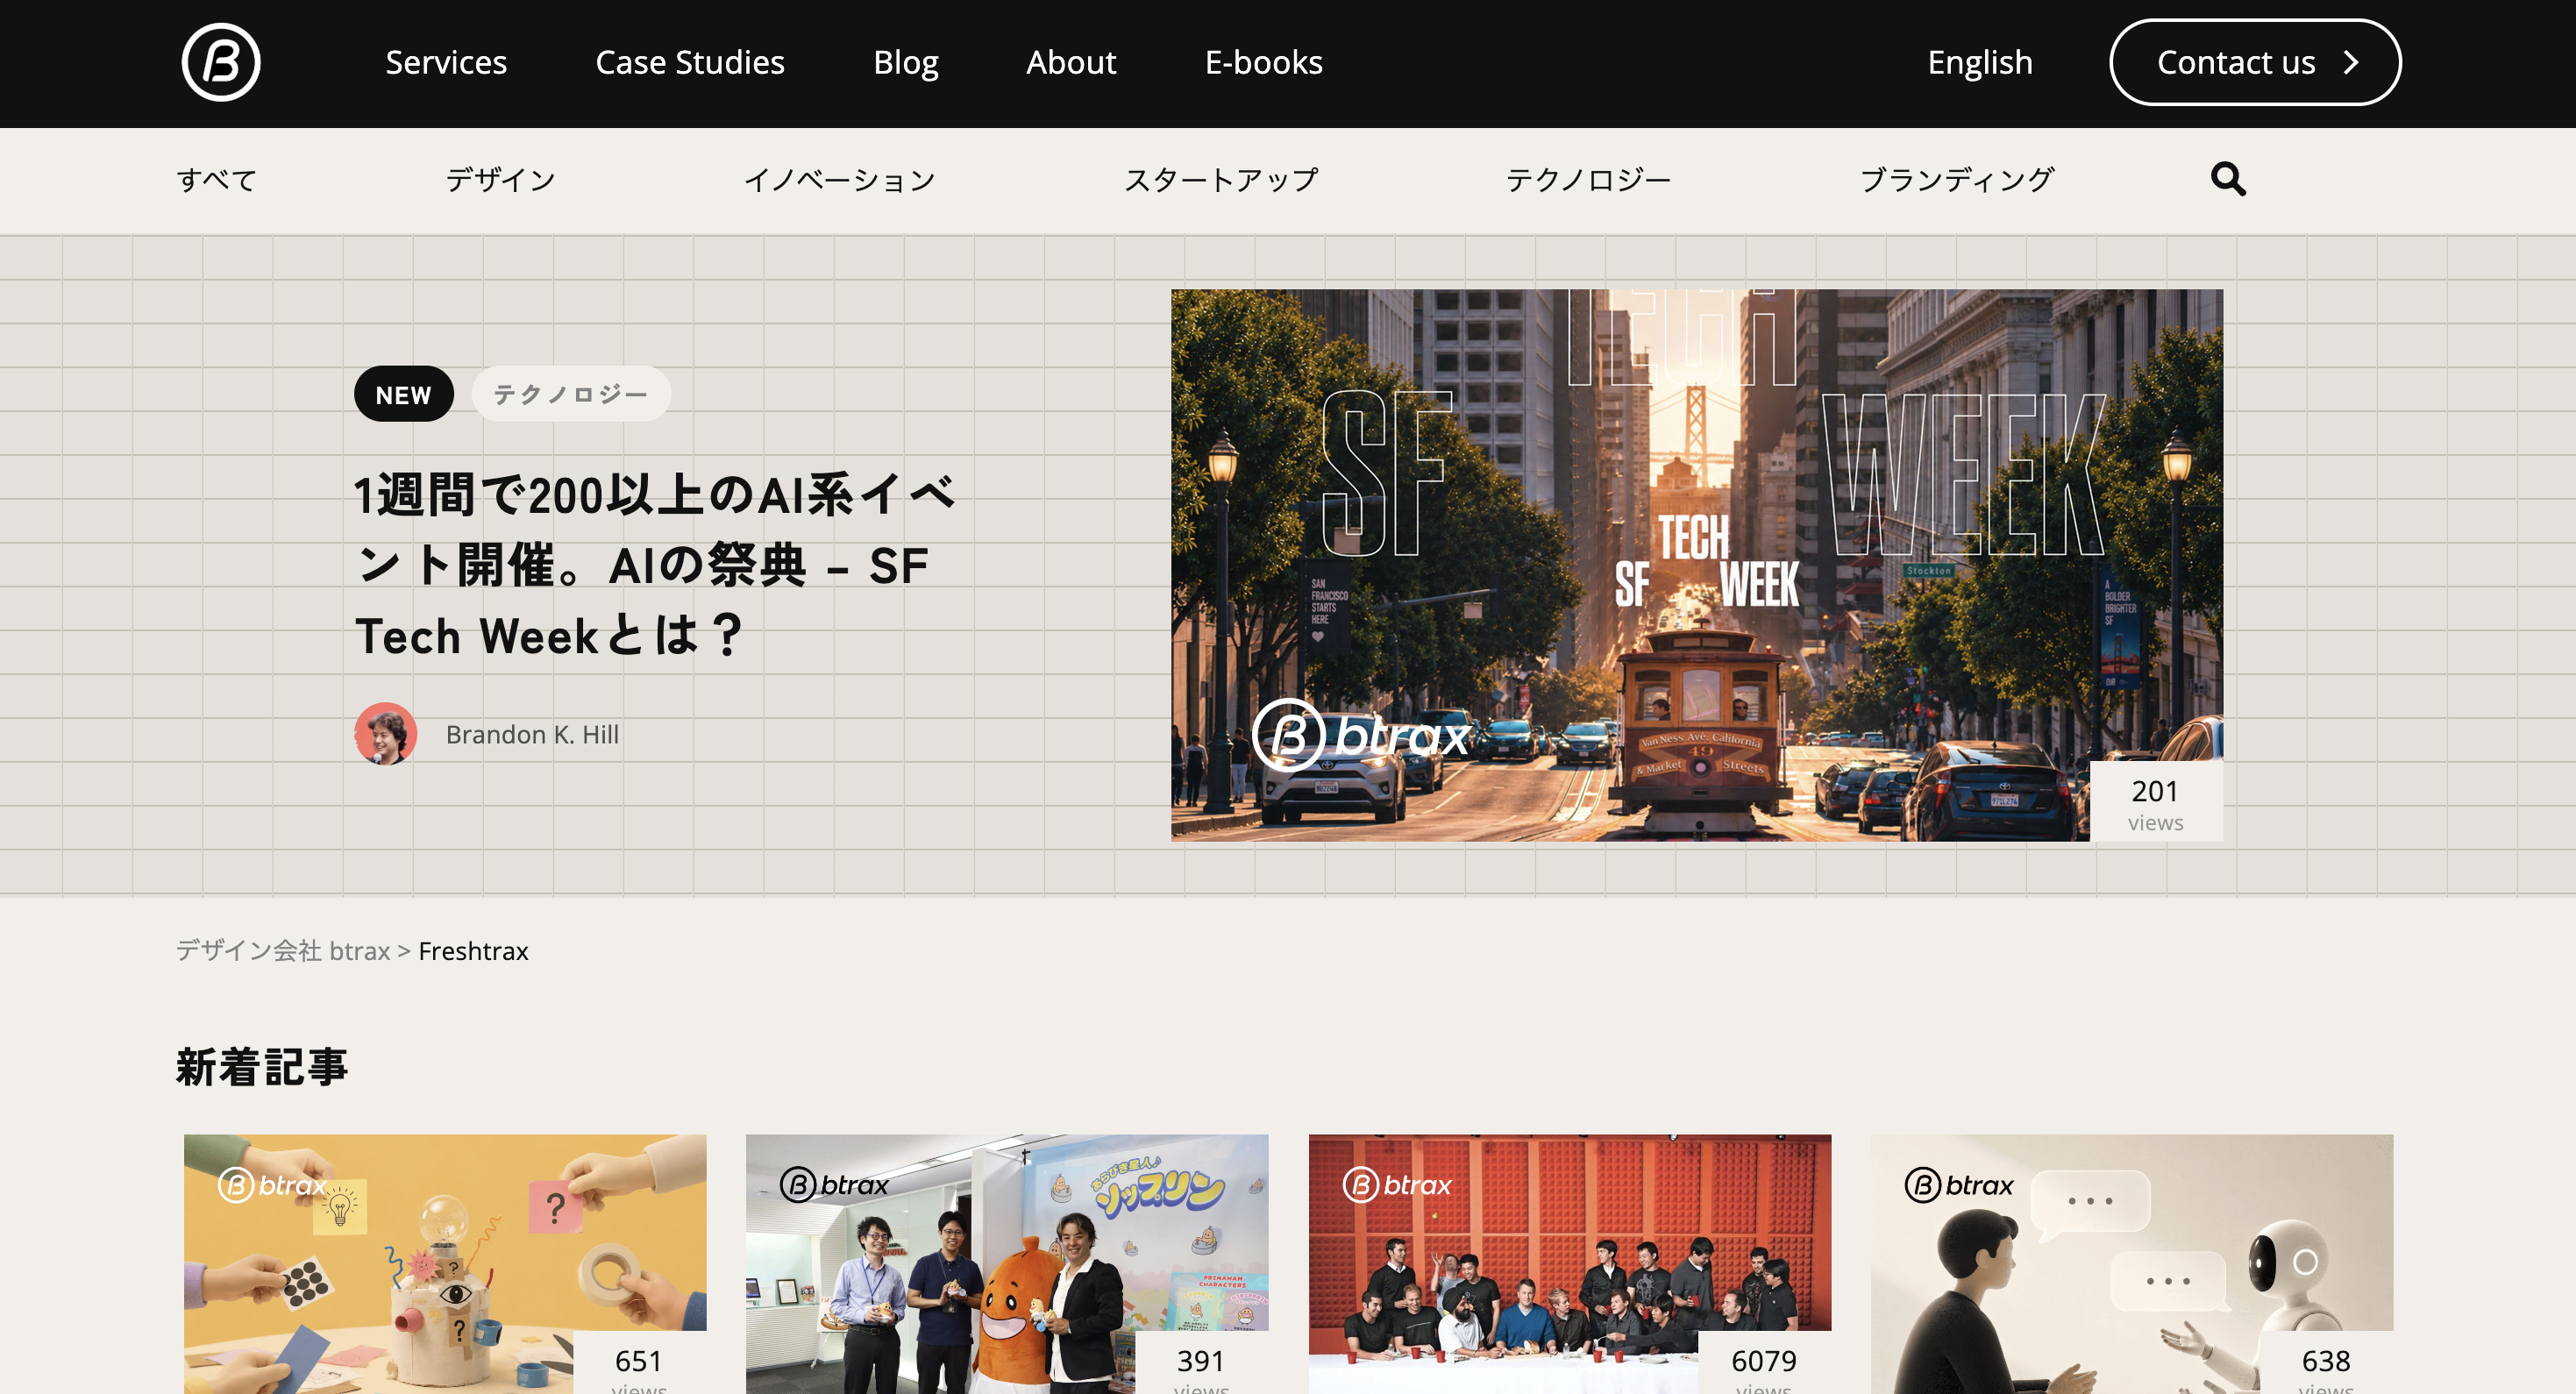Click デザイン会社 btrax breadcrumb link
This screenshot has height=1394, width=2576.
coord(282,950)
